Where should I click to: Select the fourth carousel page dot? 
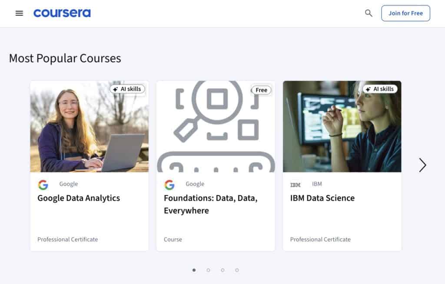pos(237,270)
